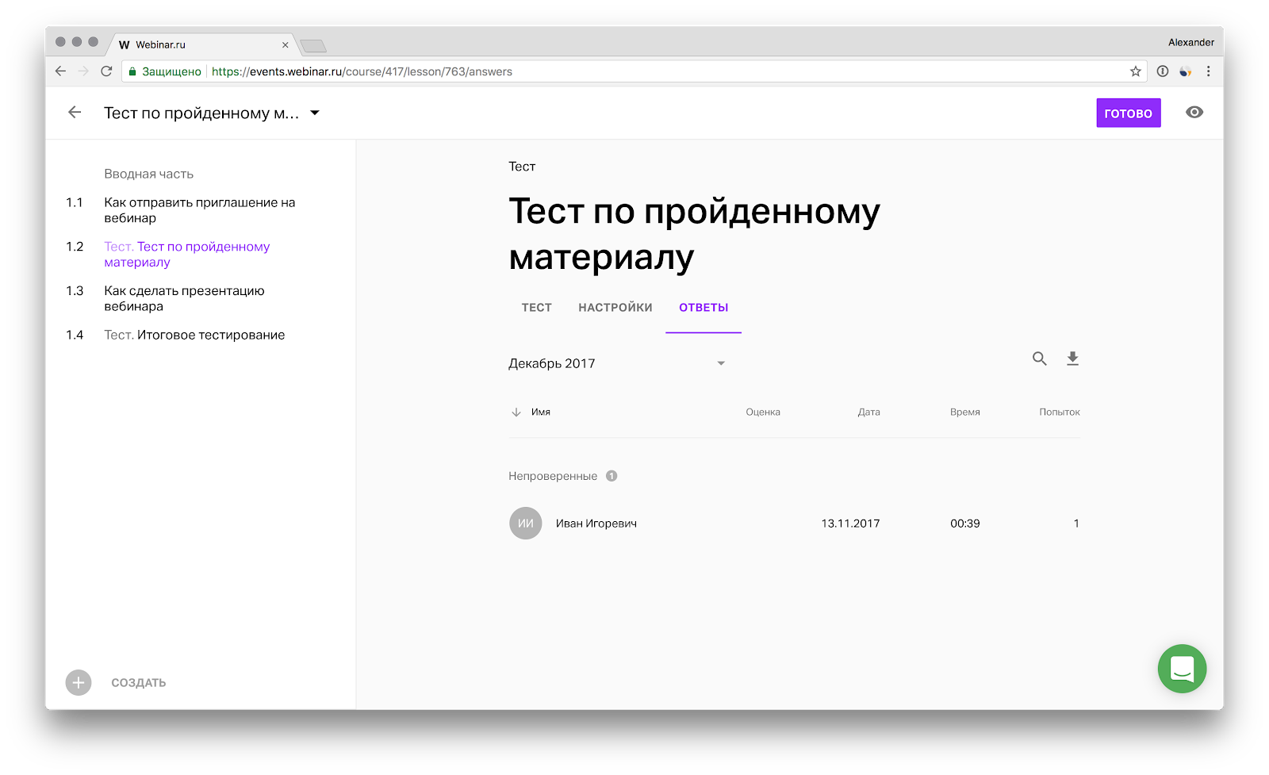This screenshot has width=1269, height=775.
Task: Open the Chrome three-dot menu
Action: (1208, 71)
